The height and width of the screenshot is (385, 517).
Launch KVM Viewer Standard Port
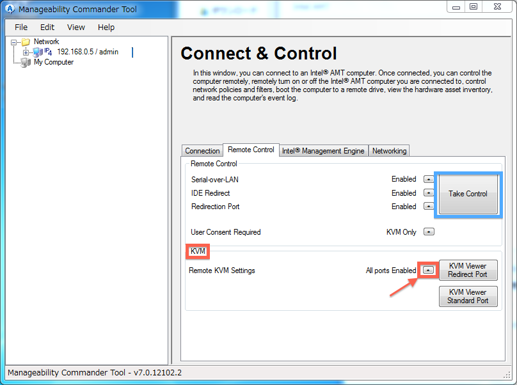point(468,296)
